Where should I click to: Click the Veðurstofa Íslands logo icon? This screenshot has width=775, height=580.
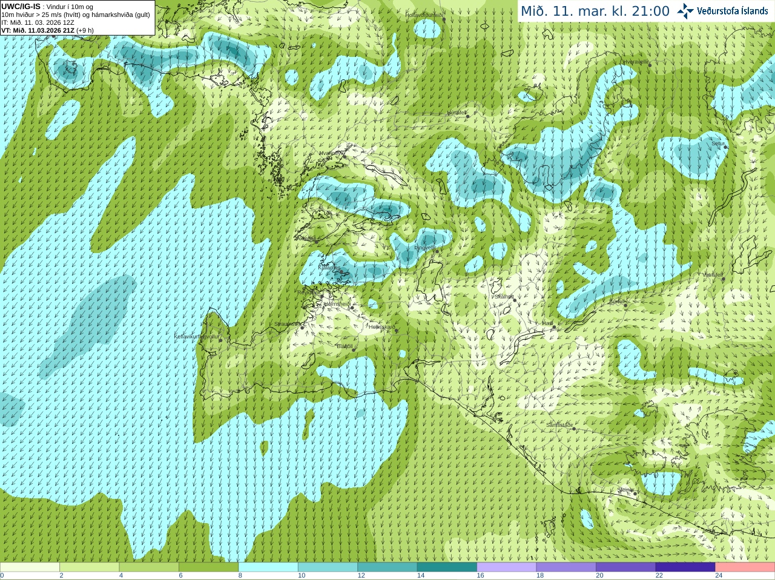(x=685, y=11)
